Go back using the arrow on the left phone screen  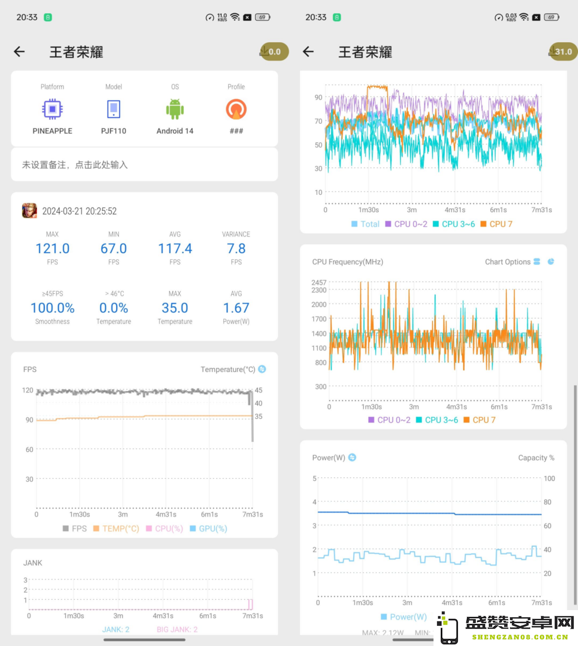click(x=19, y=52)
